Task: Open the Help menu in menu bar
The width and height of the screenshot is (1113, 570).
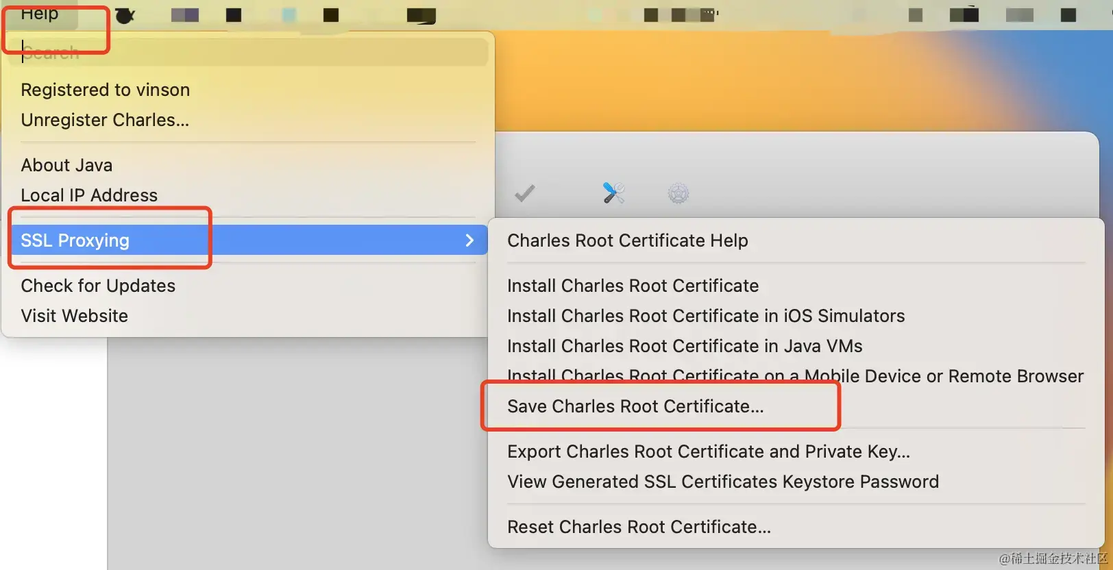Action: (40, 14)
